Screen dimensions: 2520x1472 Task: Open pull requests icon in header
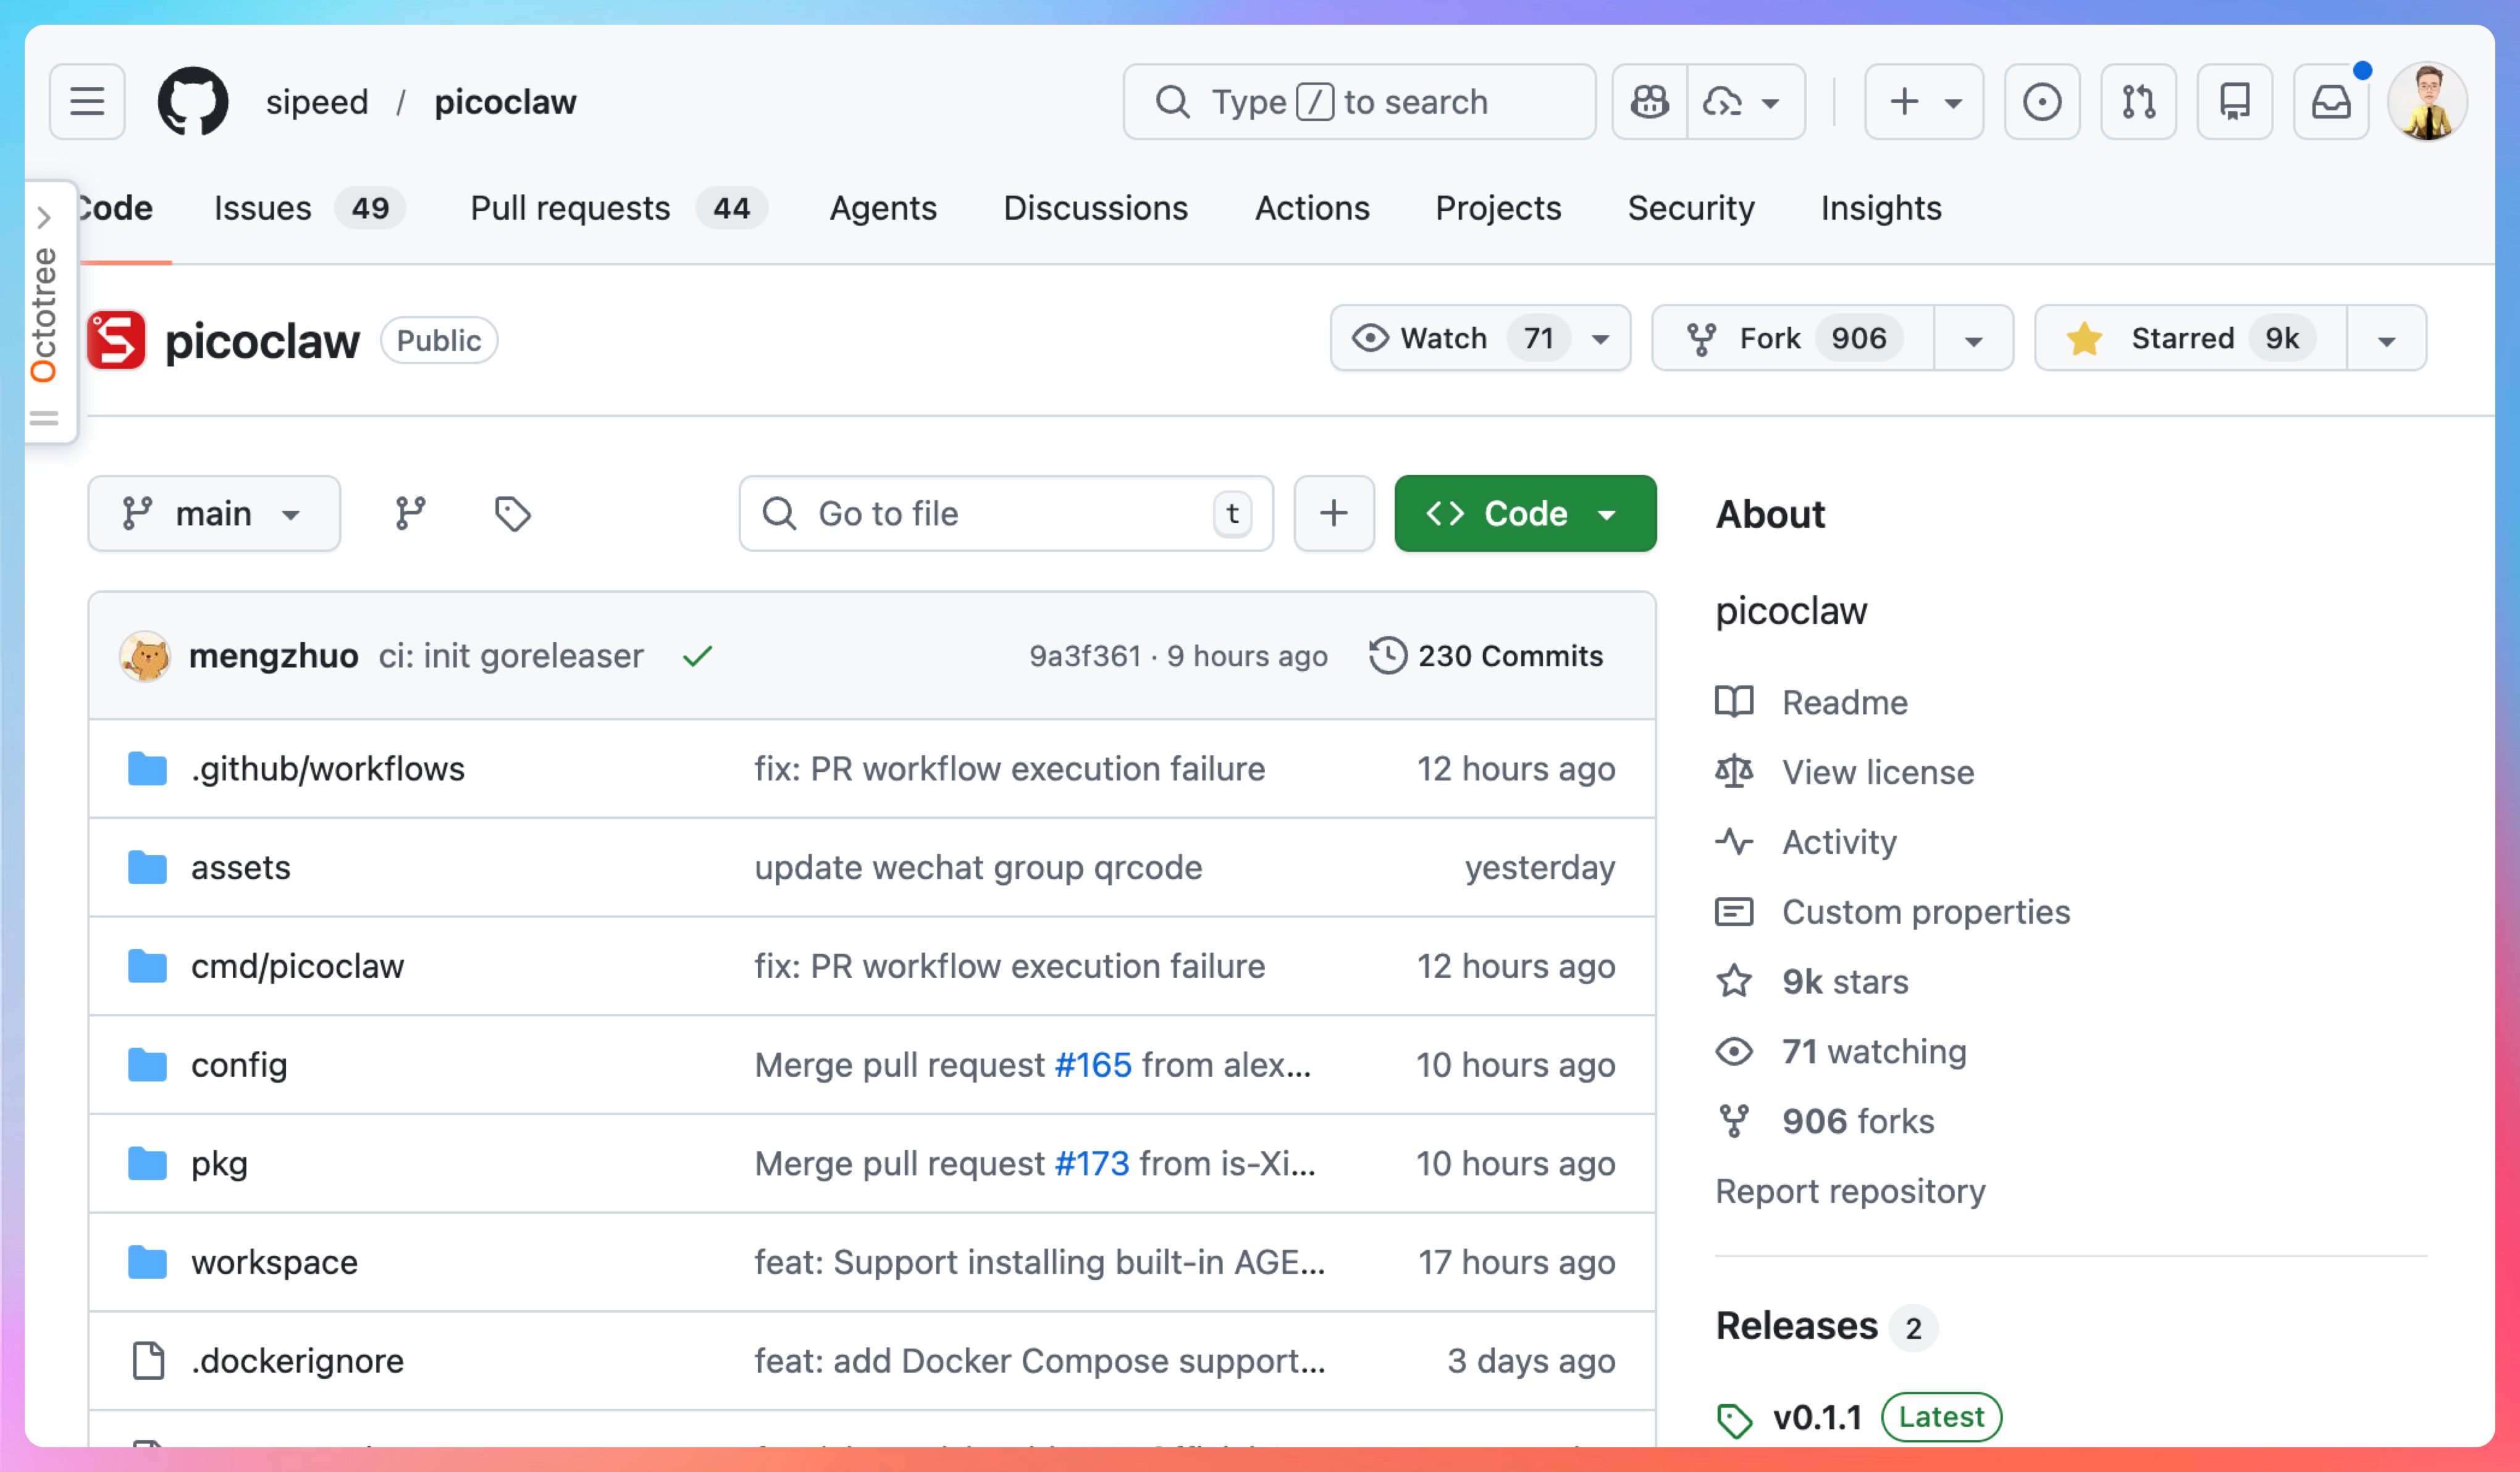pos(2138,101)
